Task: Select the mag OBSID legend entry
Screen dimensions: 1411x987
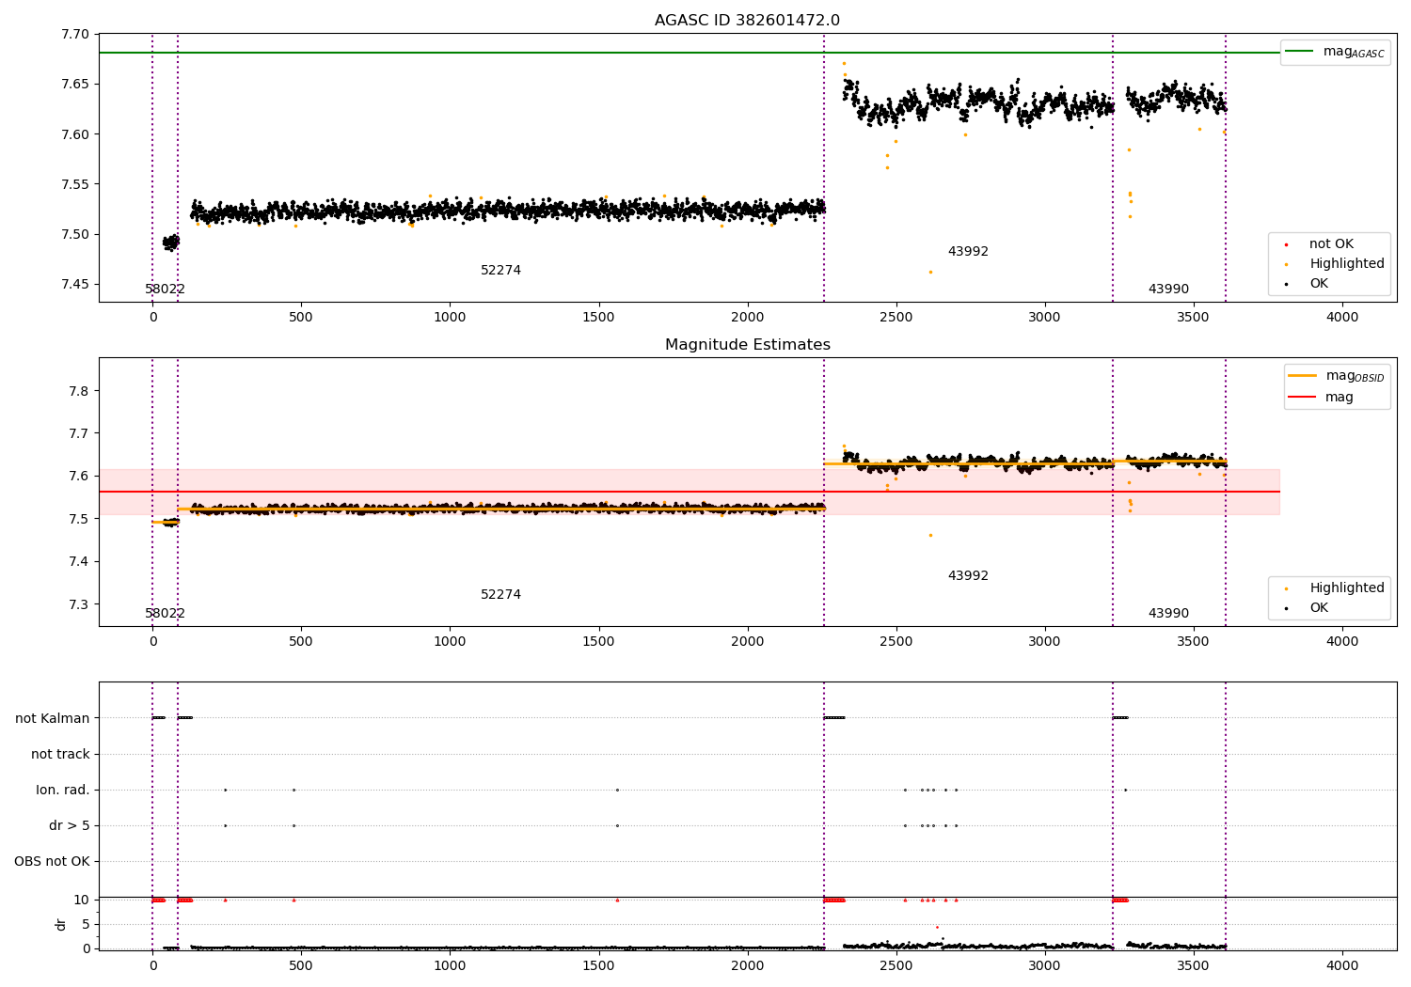Action: 1337,376
